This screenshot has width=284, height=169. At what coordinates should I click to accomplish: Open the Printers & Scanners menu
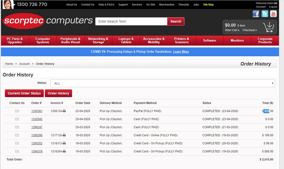coord(181,40)
